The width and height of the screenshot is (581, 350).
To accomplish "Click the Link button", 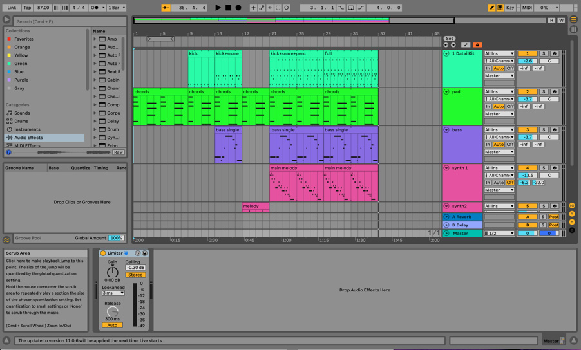I will coord(12,8).
